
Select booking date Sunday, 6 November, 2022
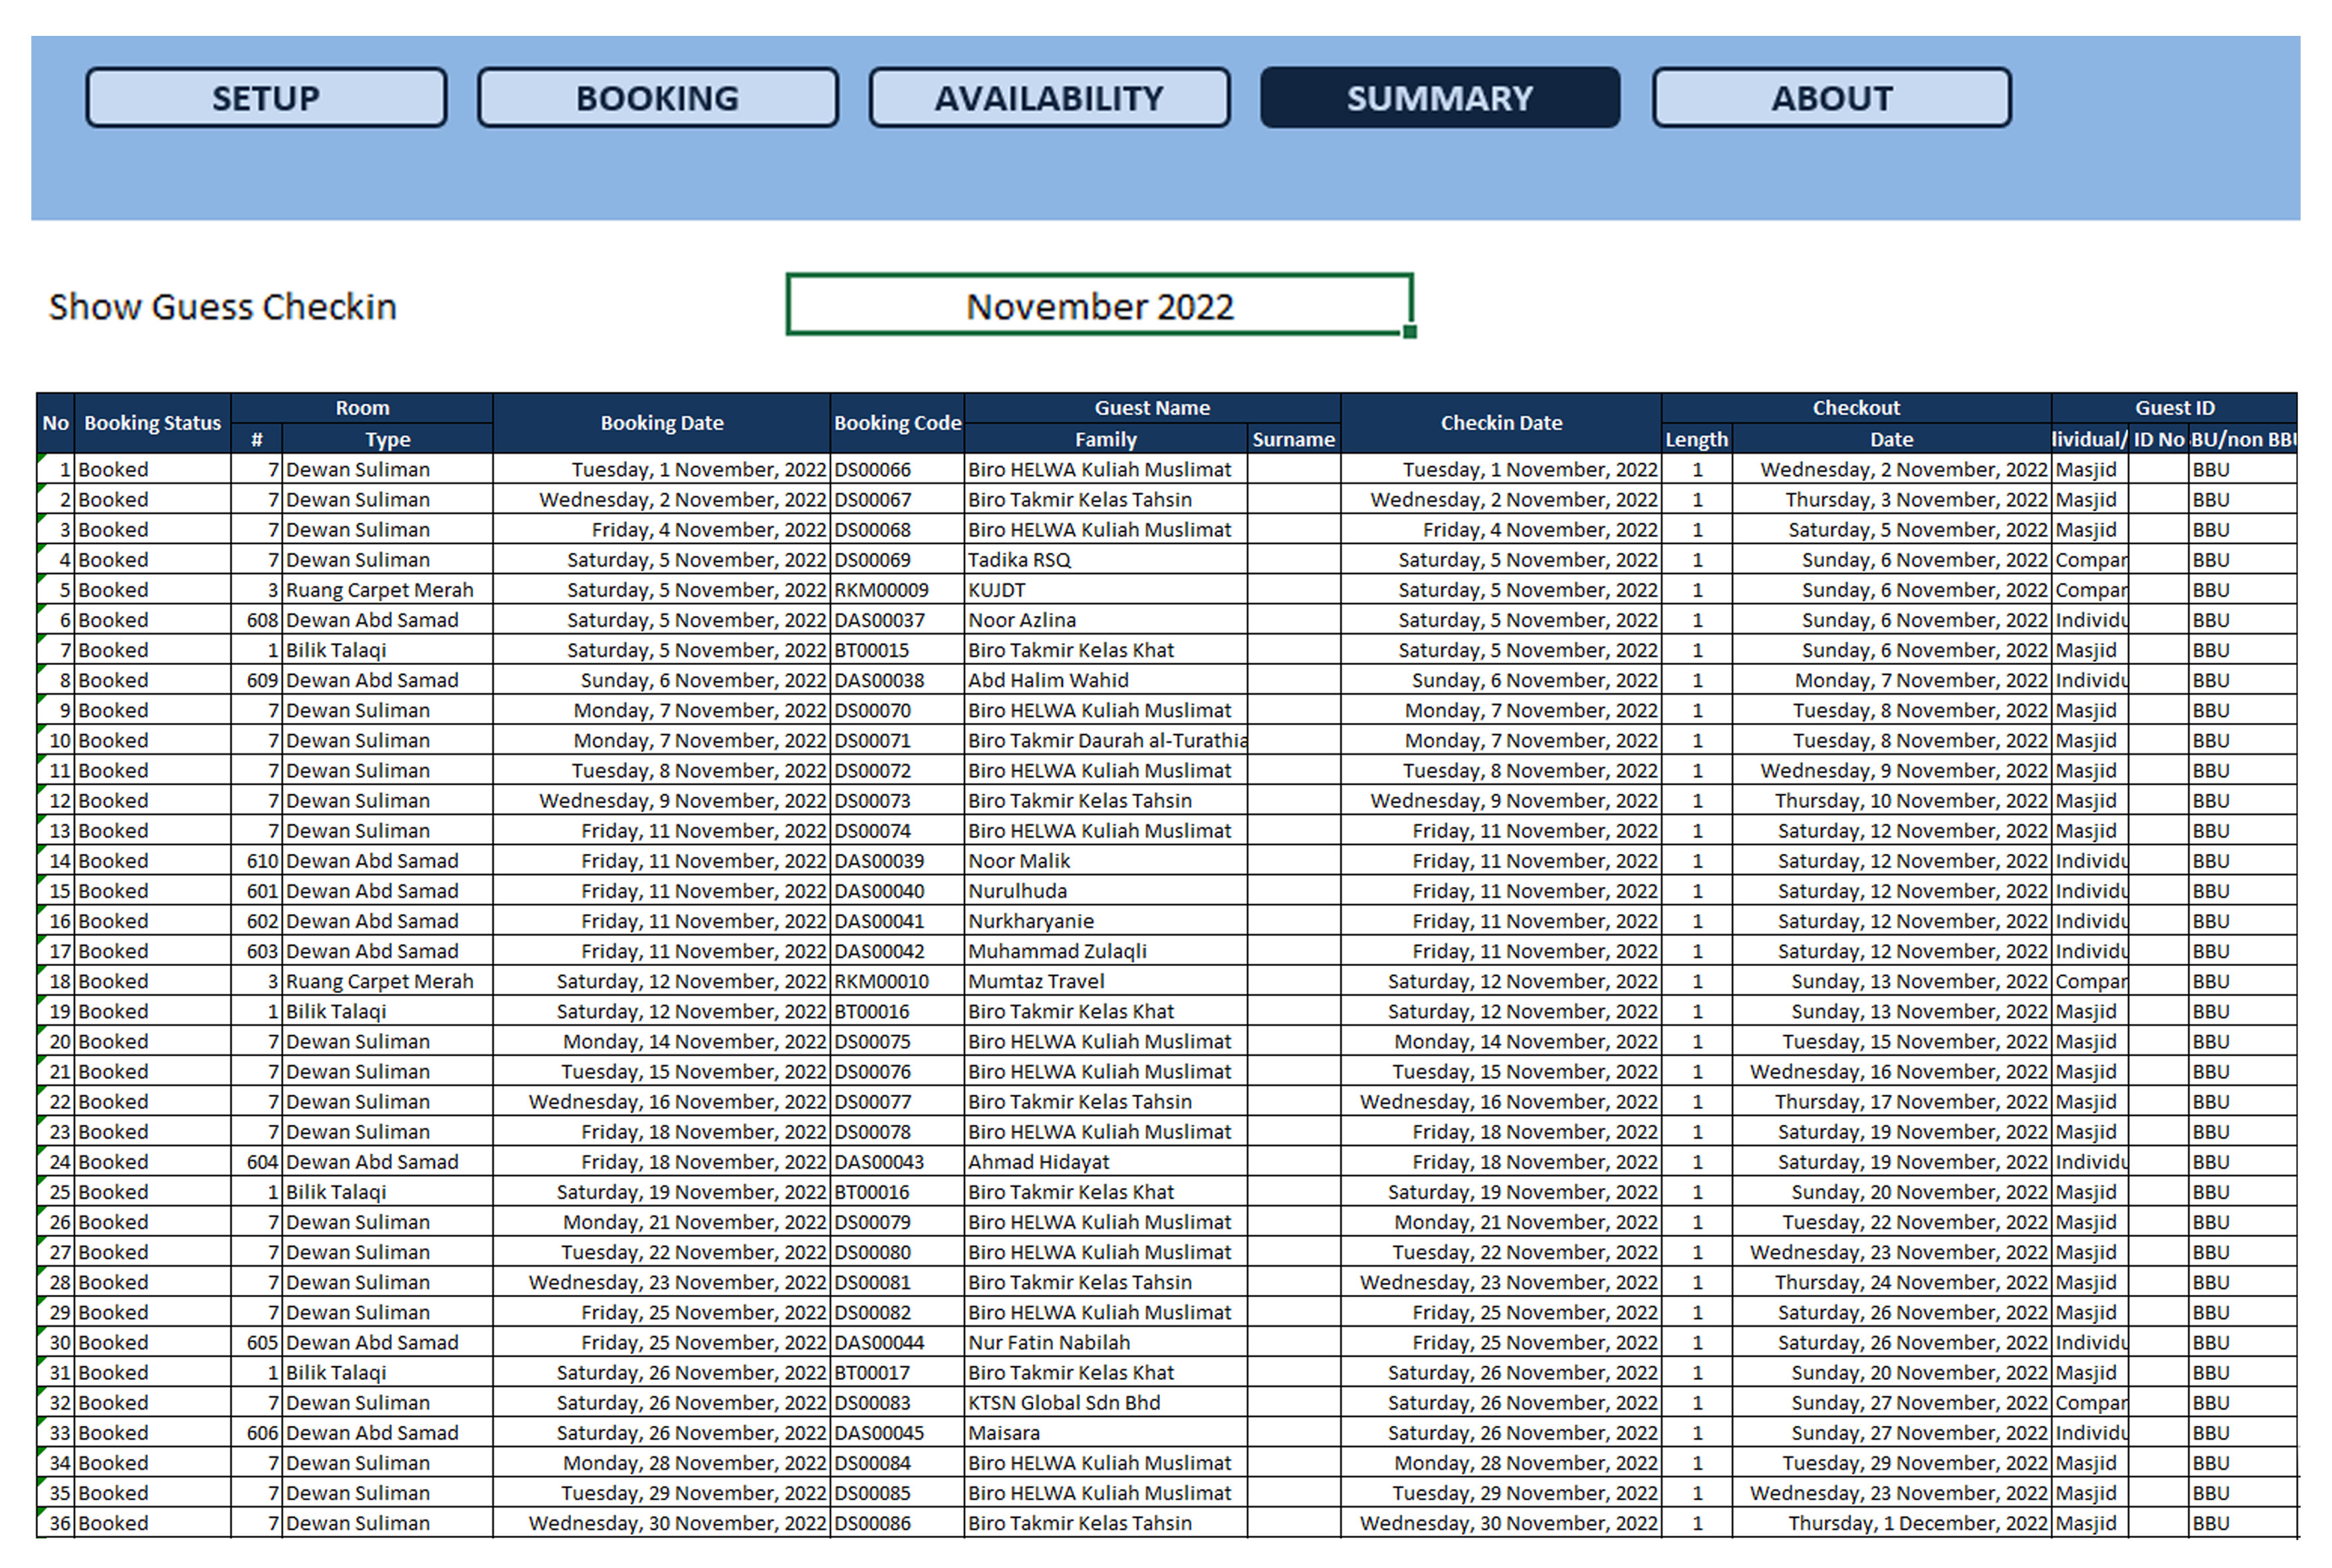(661, 680)
